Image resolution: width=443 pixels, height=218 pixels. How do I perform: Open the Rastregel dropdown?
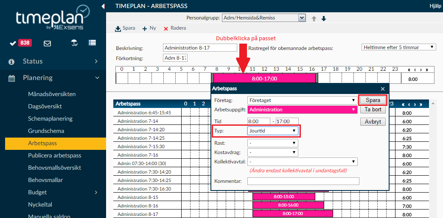pyautogui.click(x=398, y=47)
